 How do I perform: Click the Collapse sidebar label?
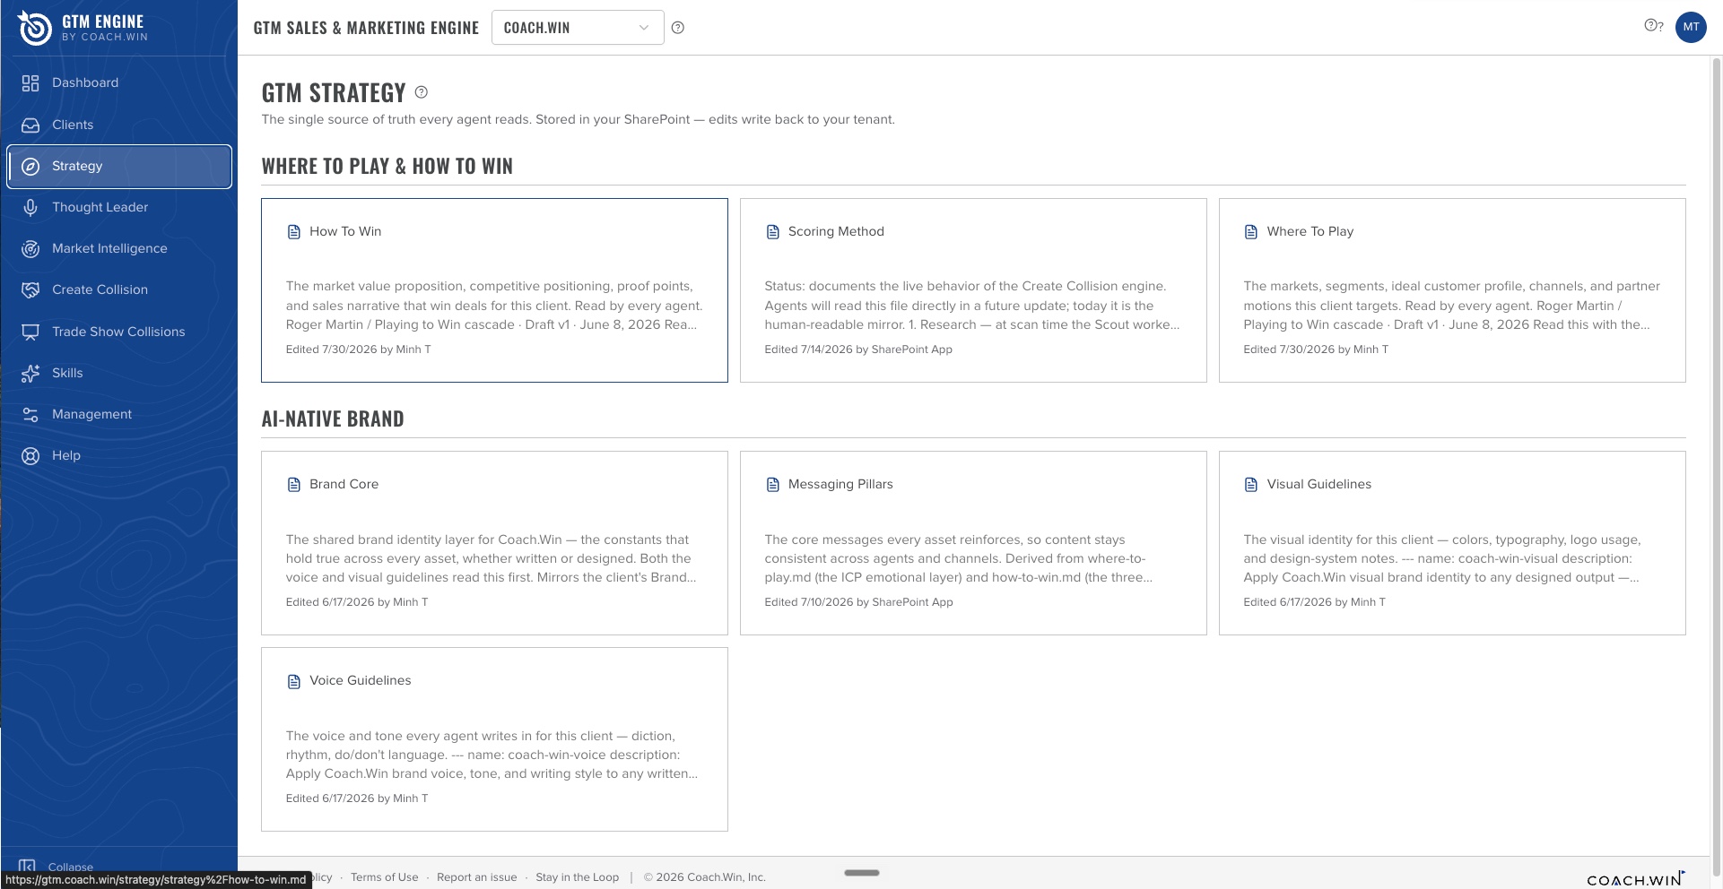click(71, 867)
